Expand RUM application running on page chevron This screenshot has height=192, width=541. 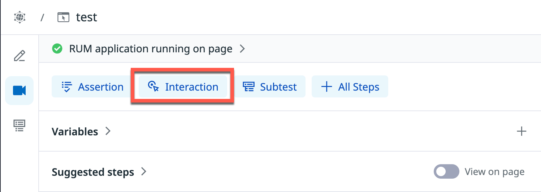click(242, 49)
